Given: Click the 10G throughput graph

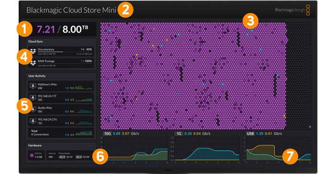Looking at the screenshot, I should click(135, 149).
